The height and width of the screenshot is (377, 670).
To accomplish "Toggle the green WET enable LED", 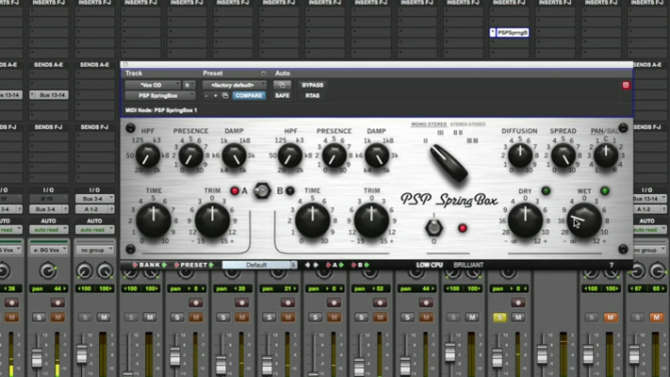I will 605,190.
